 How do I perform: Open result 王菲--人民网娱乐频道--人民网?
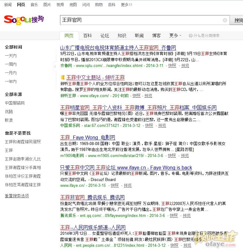93,227
